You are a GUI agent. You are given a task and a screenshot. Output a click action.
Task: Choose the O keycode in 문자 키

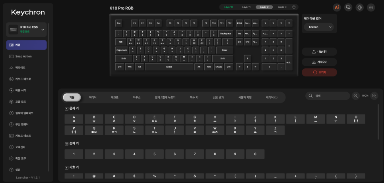(x=356, y=119)
